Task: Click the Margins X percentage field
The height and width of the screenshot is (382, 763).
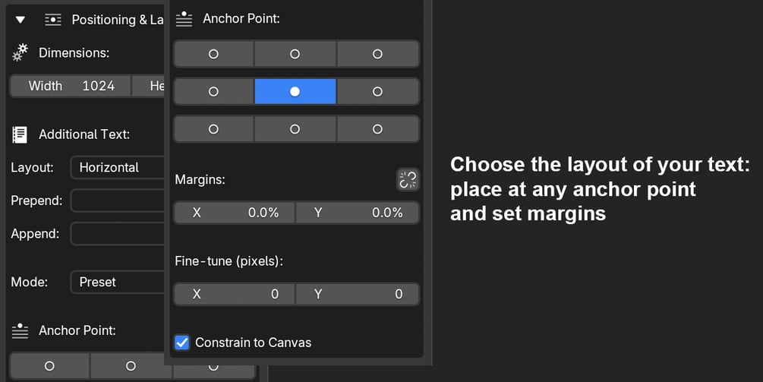Action: 235,213
